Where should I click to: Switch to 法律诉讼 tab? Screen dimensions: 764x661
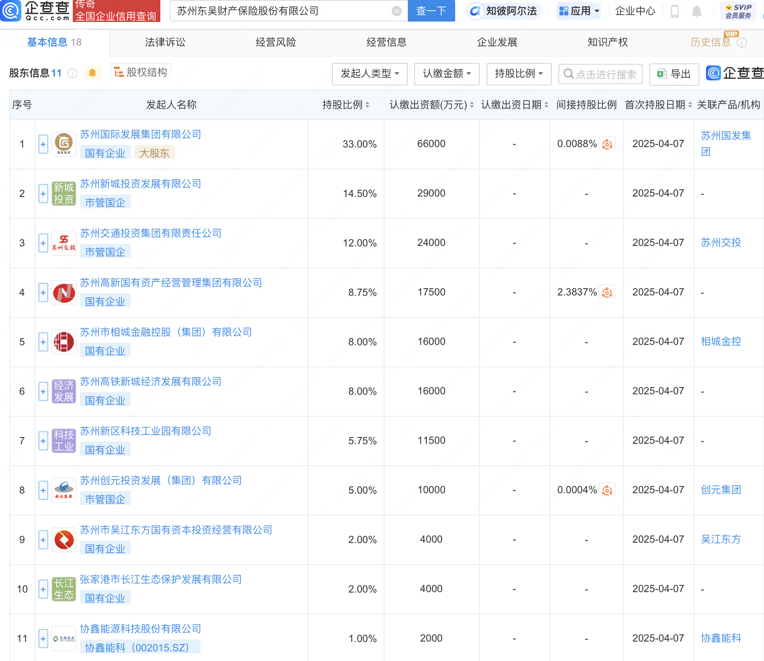[x=165, y=42]
